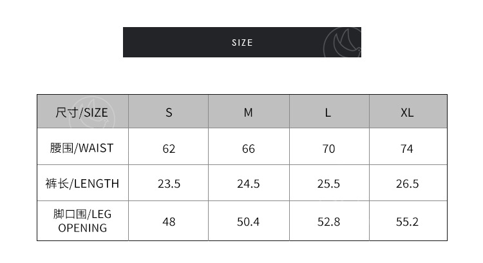Click waist value 70 for size L
Screen dimensions: 483x263
pyautogui.click(x=328, y=149)
